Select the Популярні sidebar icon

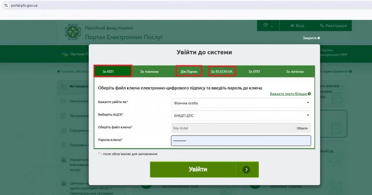click(x=64, y=145)
